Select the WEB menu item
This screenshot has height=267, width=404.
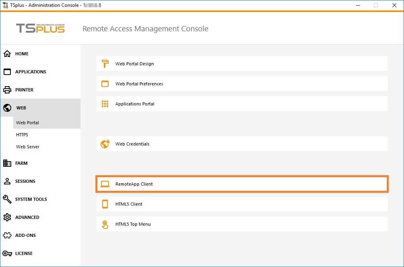[x=21, y=108]
